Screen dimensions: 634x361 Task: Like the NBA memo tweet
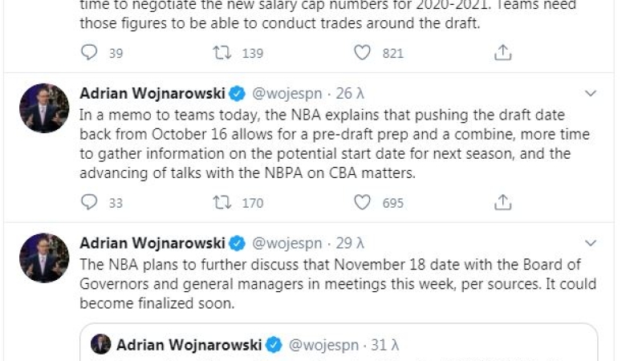click(363, 202)
